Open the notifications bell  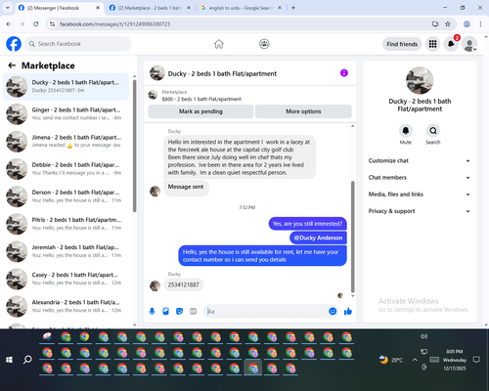tap(451, 44)
